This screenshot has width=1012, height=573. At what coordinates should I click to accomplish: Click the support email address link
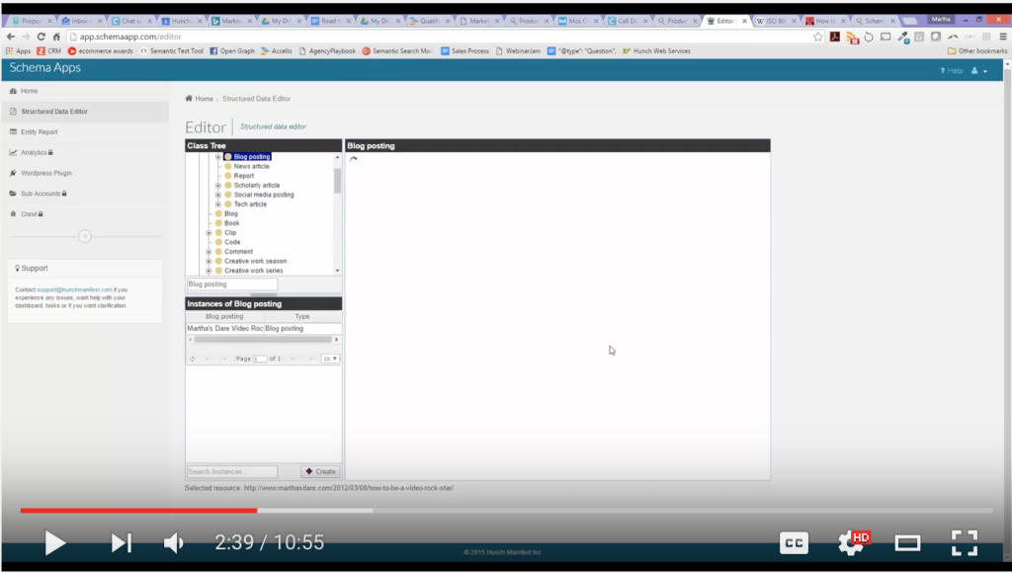(x=74, y=289)
